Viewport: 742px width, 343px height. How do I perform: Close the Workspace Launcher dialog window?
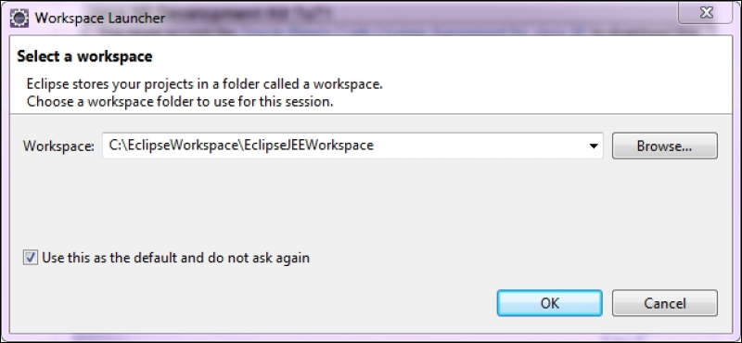click(706, 13)
